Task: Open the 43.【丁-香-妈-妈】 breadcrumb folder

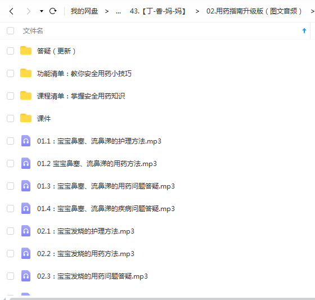Action: point(158,11)
